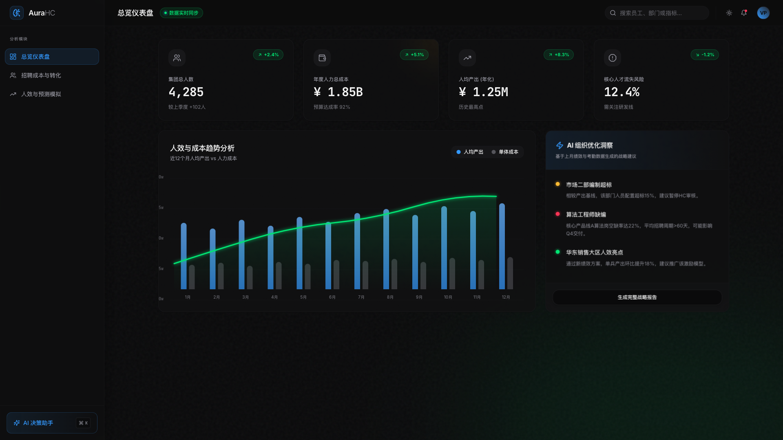783x440 pixels.
Task: Click the per-capita output trend icon
Action: [x=467, y=58]
